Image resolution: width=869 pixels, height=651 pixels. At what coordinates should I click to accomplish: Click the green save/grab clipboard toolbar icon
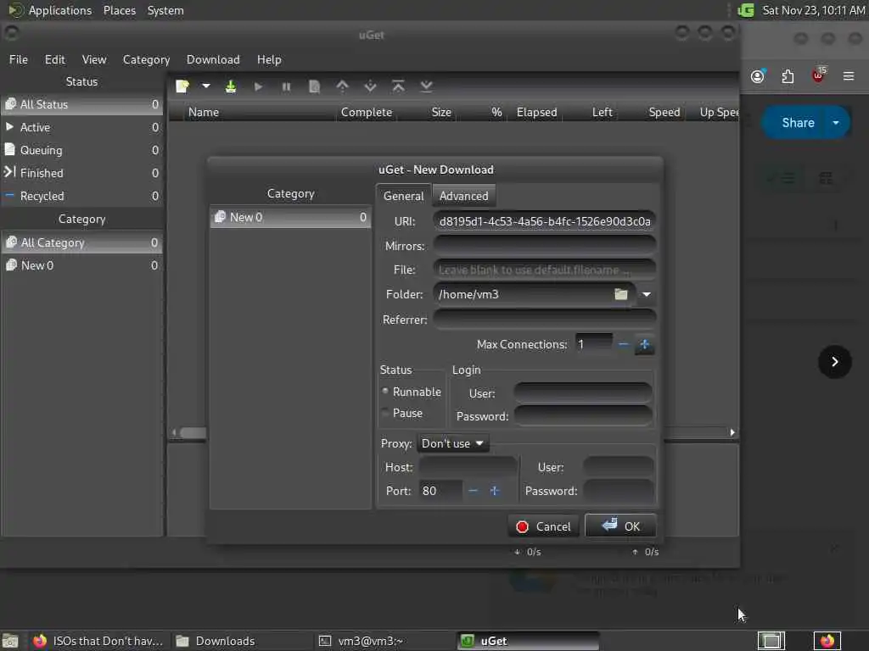click(231, 86)
